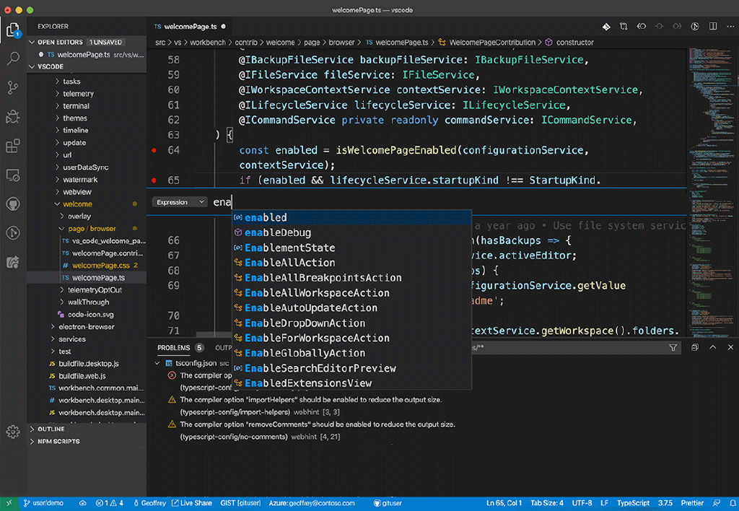Click the importHelpers warning message
This screenshot has width=739, height=511.
[311, 400]
